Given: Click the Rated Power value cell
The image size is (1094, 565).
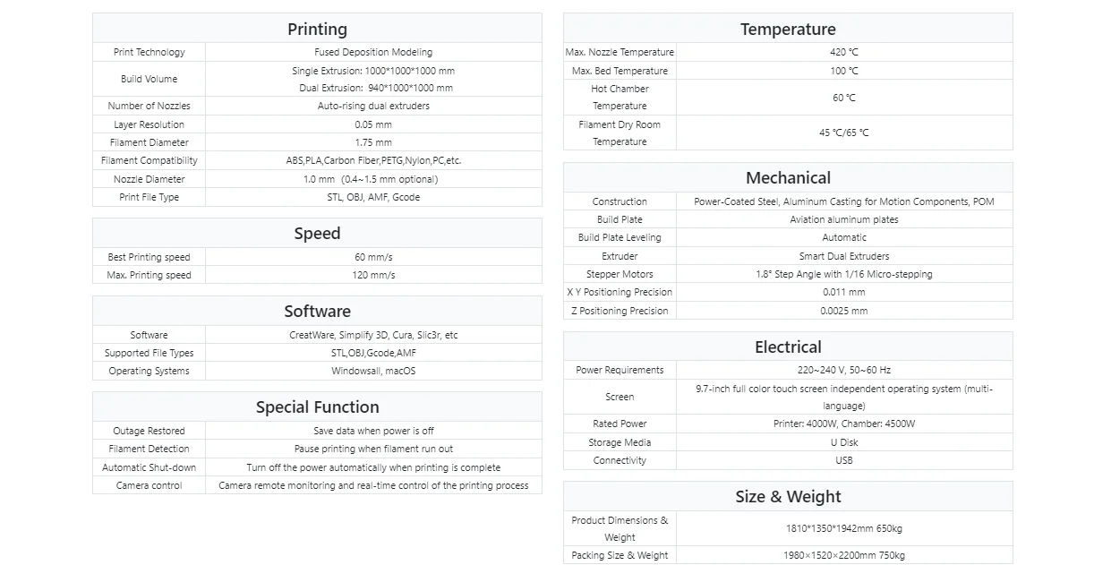Looking at the screenshot, I should [x=844, y=424].
